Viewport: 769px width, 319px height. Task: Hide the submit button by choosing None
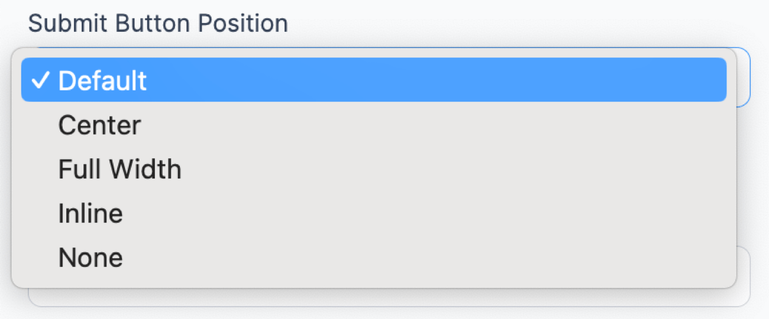click(x=373, y=258)
